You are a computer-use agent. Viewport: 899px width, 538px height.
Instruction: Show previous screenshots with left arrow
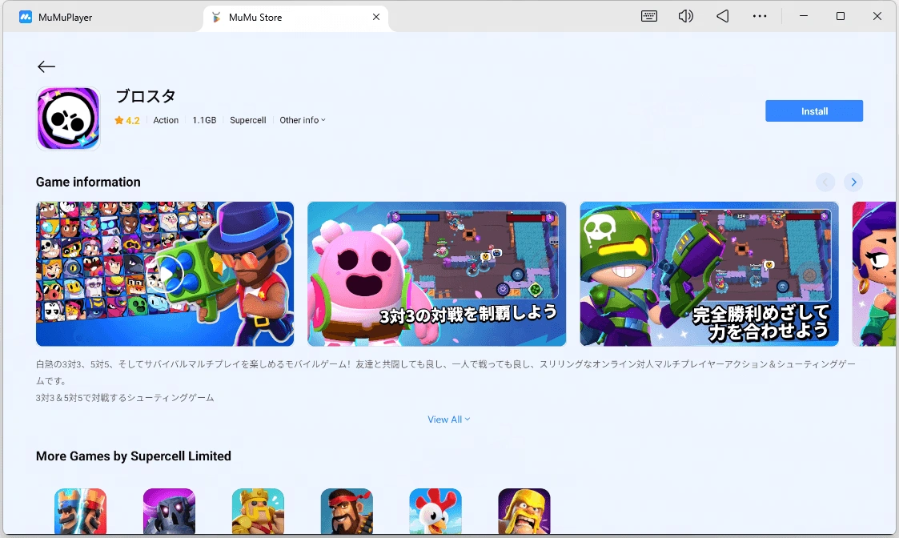(825, 183)
